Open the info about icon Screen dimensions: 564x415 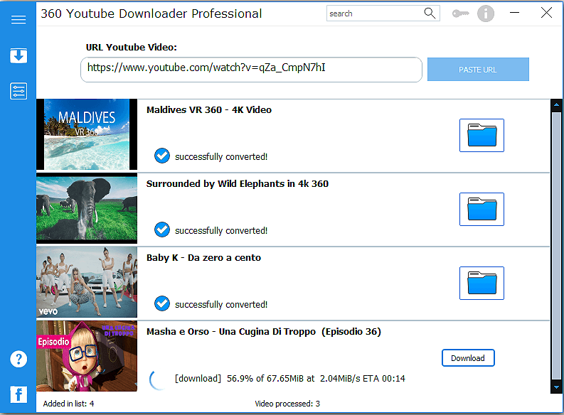486,14
